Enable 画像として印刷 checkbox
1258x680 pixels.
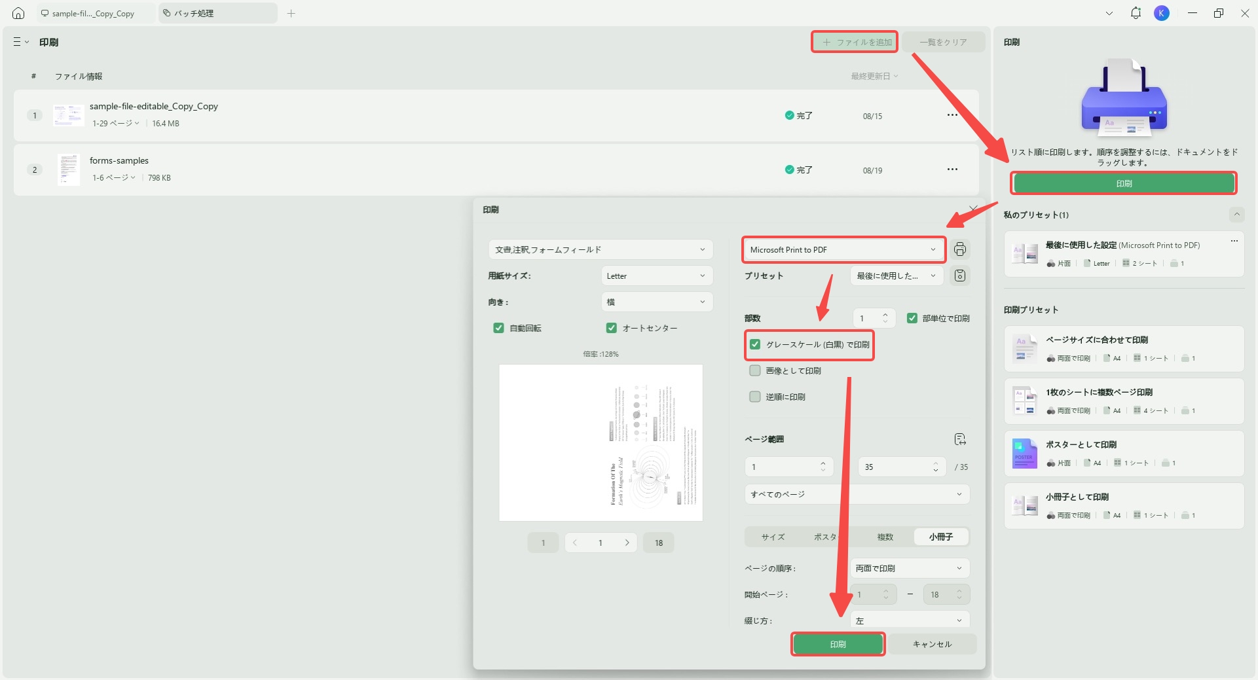(x=755, y=370)
